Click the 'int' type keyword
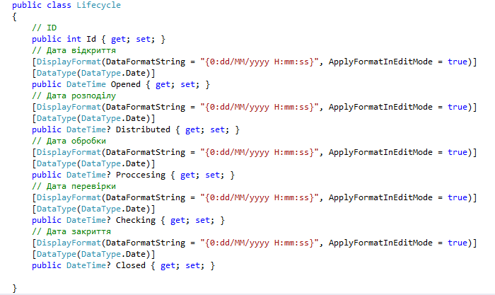The width and height of the screenshot is (495, 295). point(74,39)
